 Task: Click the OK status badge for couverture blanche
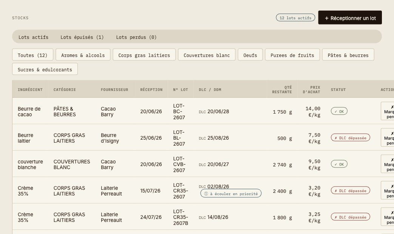339,164
